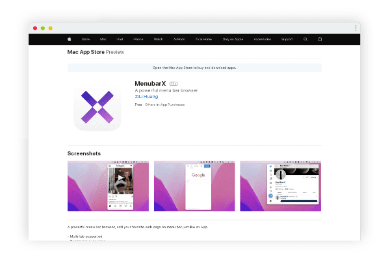Open the ZiLi Huang developer link
This screenshot has height=260, width=390.
146,97
